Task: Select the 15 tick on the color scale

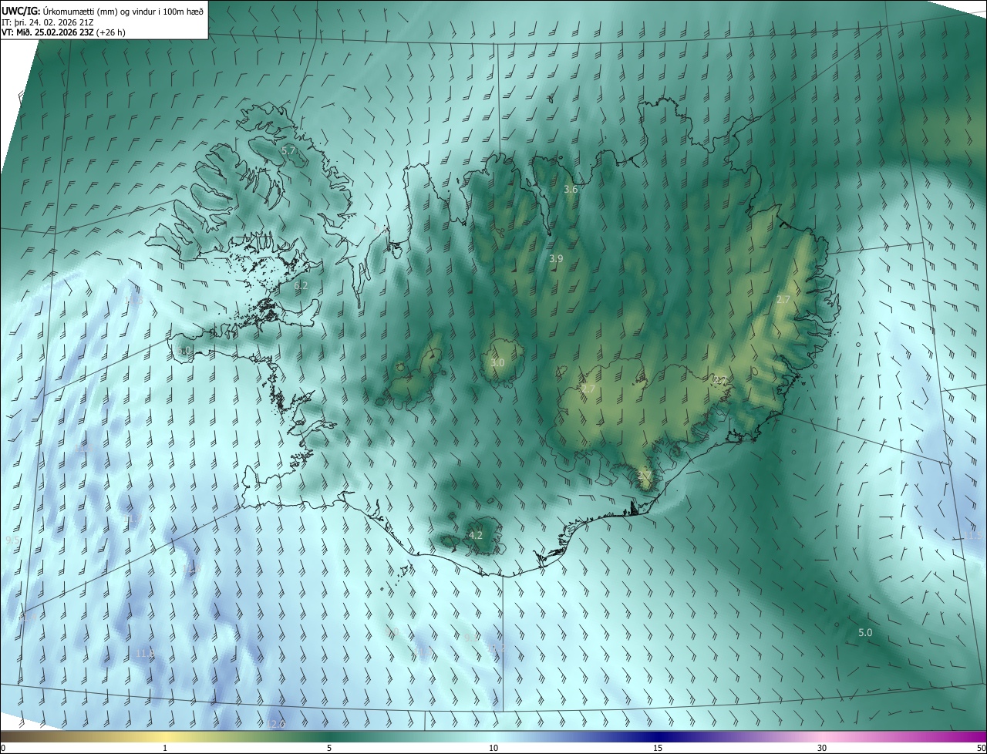Action: [658, 748]
